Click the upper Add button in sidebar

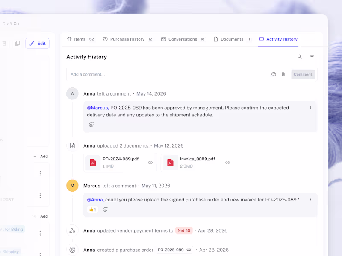(x=41, y=156)
